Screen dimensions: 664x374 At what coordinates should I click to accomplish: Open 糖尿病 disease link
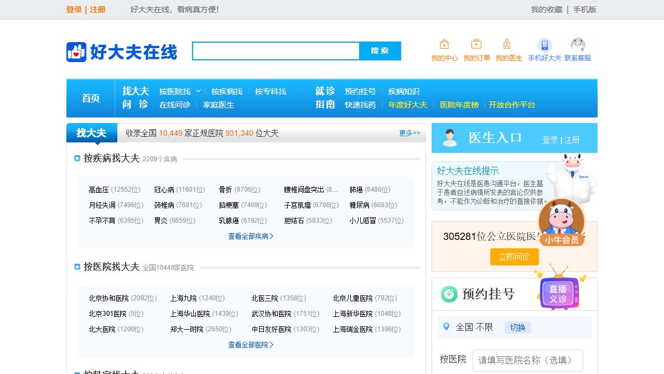(x=360, y=205)
